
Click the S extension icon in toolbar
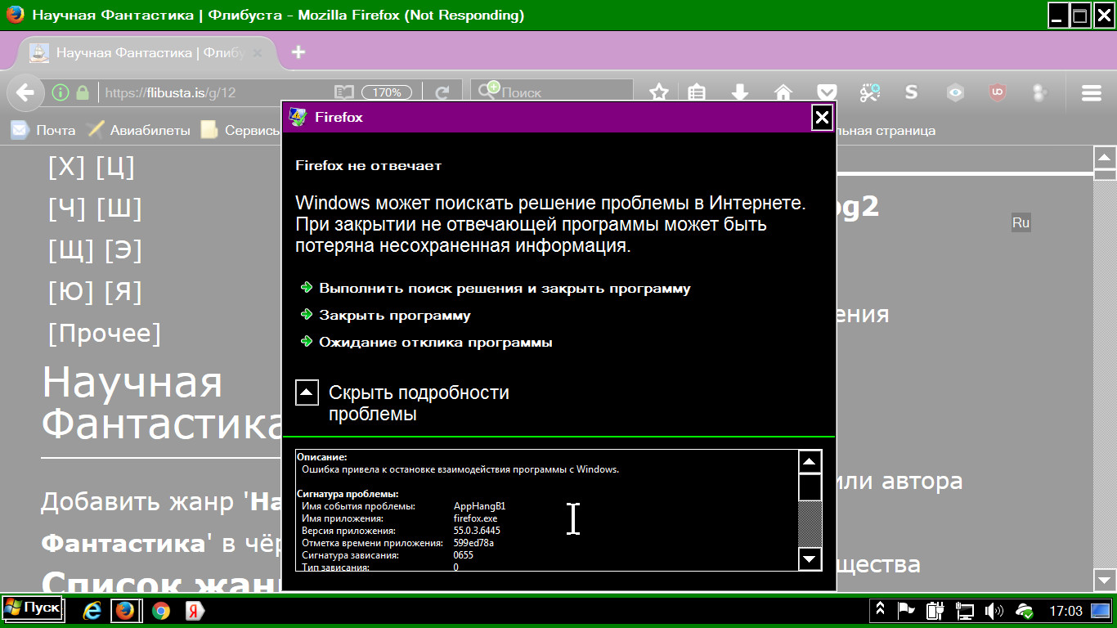[x=912, y=92]
